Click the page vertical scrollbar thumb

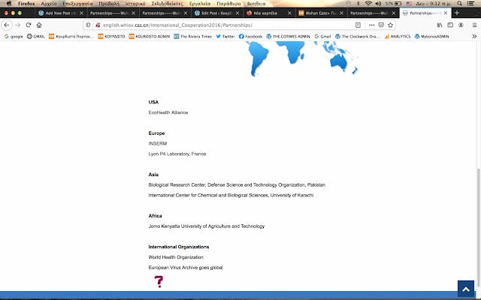478,228
